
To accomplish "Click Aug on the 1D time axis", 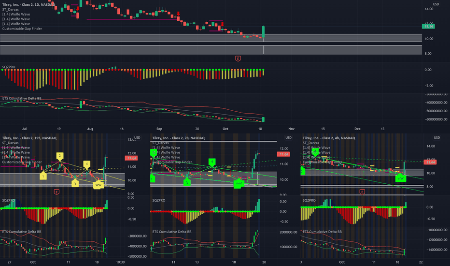I will click(x=90, y=129).
